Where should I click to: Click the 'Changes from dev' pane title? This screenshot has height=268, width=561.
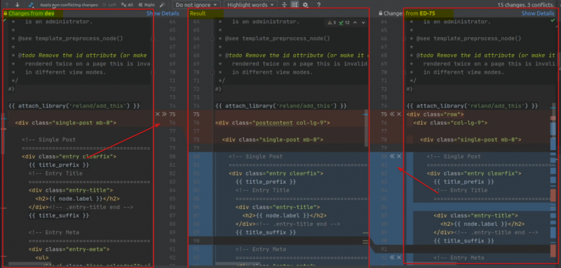[x=32, y=13]
